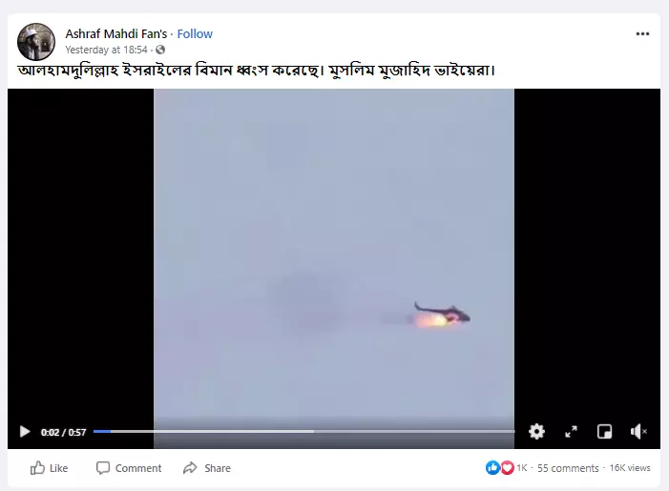Comment on the post

point(129,468)
